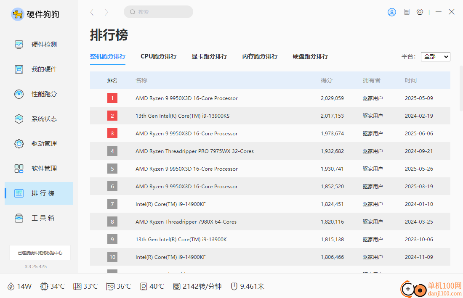Switch to 显卡跑分排行 tab

click(209, 56)
